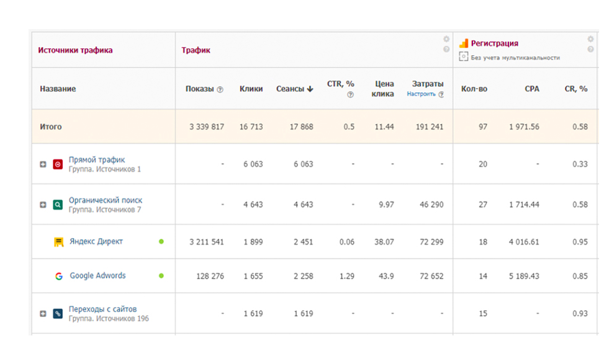Click Google Adwords cost 72 652
The height and width of the screenshot is (341, 604).
pos(431,277)
